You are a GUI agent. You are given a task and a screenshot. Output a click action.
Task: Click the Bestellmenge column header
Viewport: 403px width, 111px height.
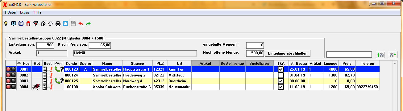(232, 63)
